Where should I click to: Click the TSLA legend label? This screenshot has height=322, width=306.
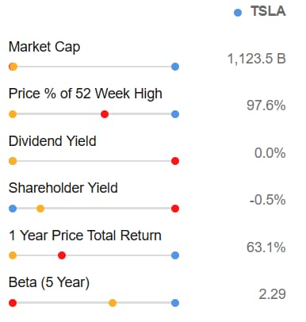[x=268, y=11]
